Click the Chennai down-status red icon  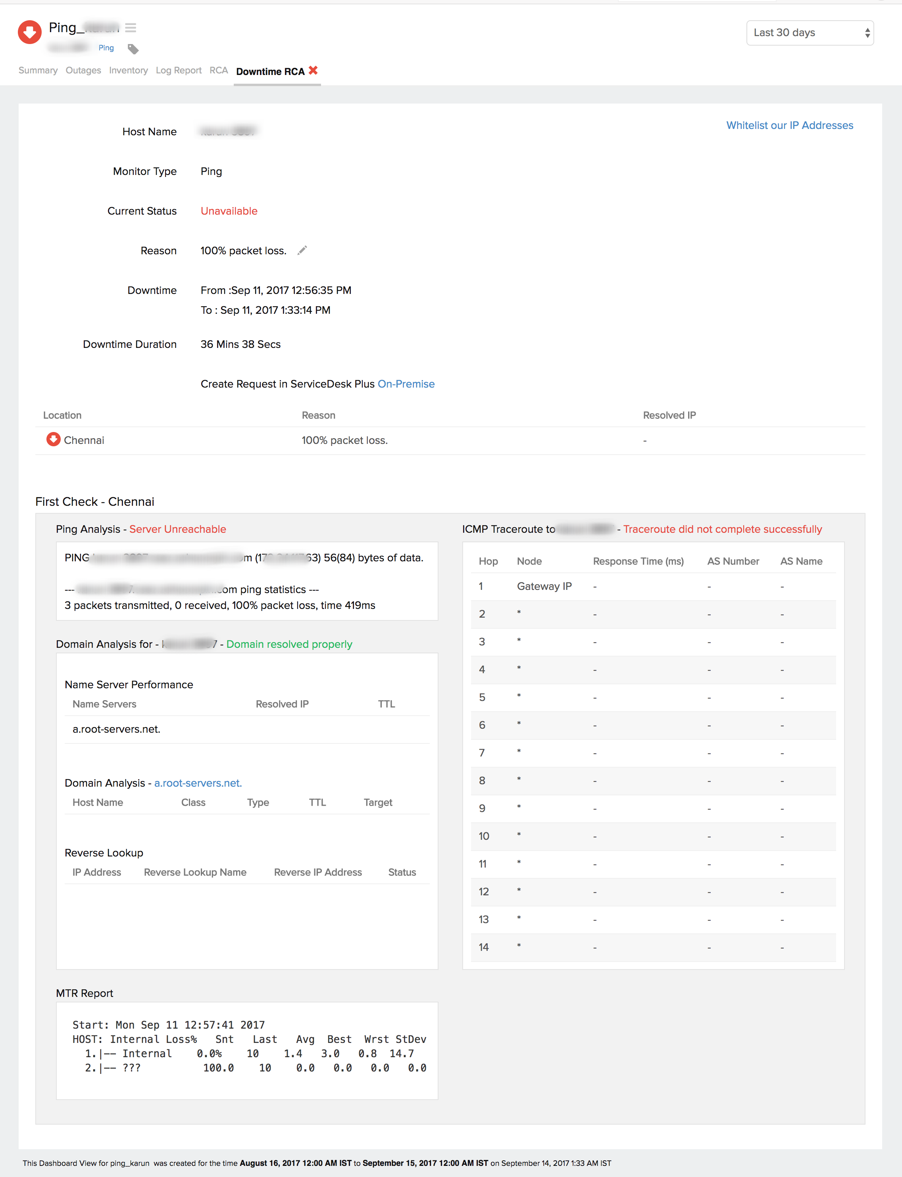point(53,439)
